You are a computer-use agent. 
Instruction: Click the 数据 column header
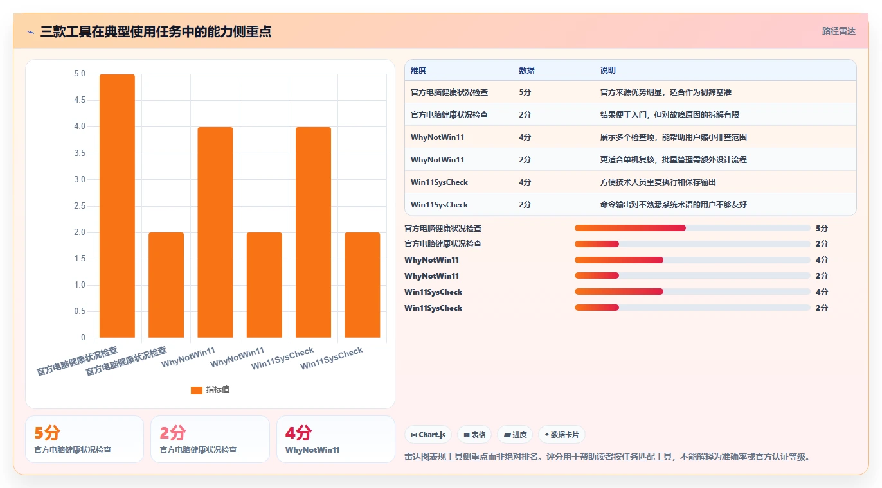point(526,71)
